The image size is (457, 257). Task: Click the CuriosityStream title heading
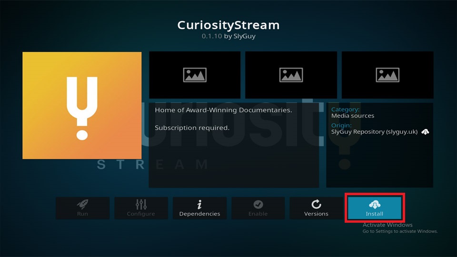point(228,25)
